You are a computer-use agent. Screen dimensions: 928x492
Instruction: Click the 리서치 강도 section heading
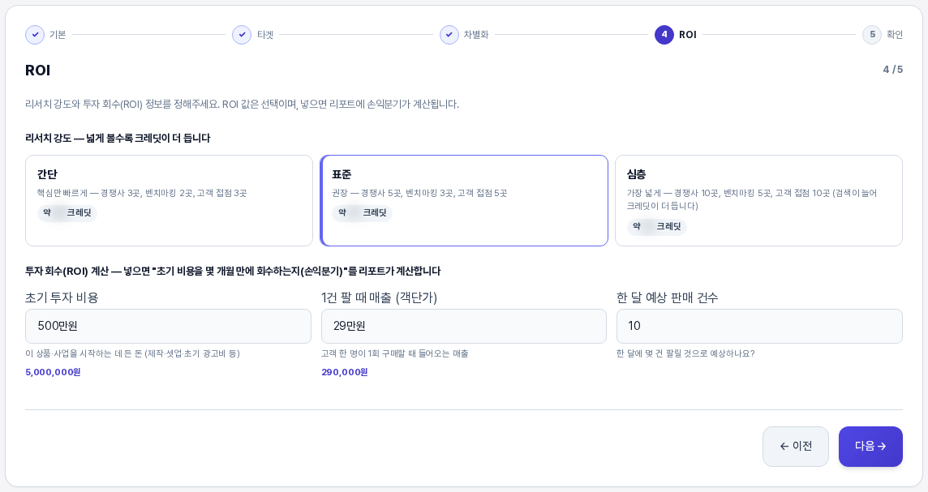118,139
